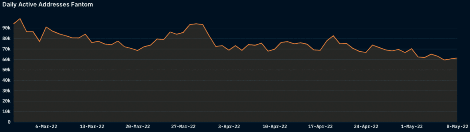The height and width of the screenshot is (132, 470).
Task: Click the 13-Mar-22 x-axis label
Action: pos(92,127)
